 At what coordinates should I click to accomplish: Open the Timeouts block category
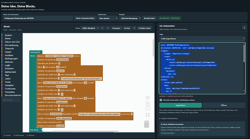[x=9, y=49]
